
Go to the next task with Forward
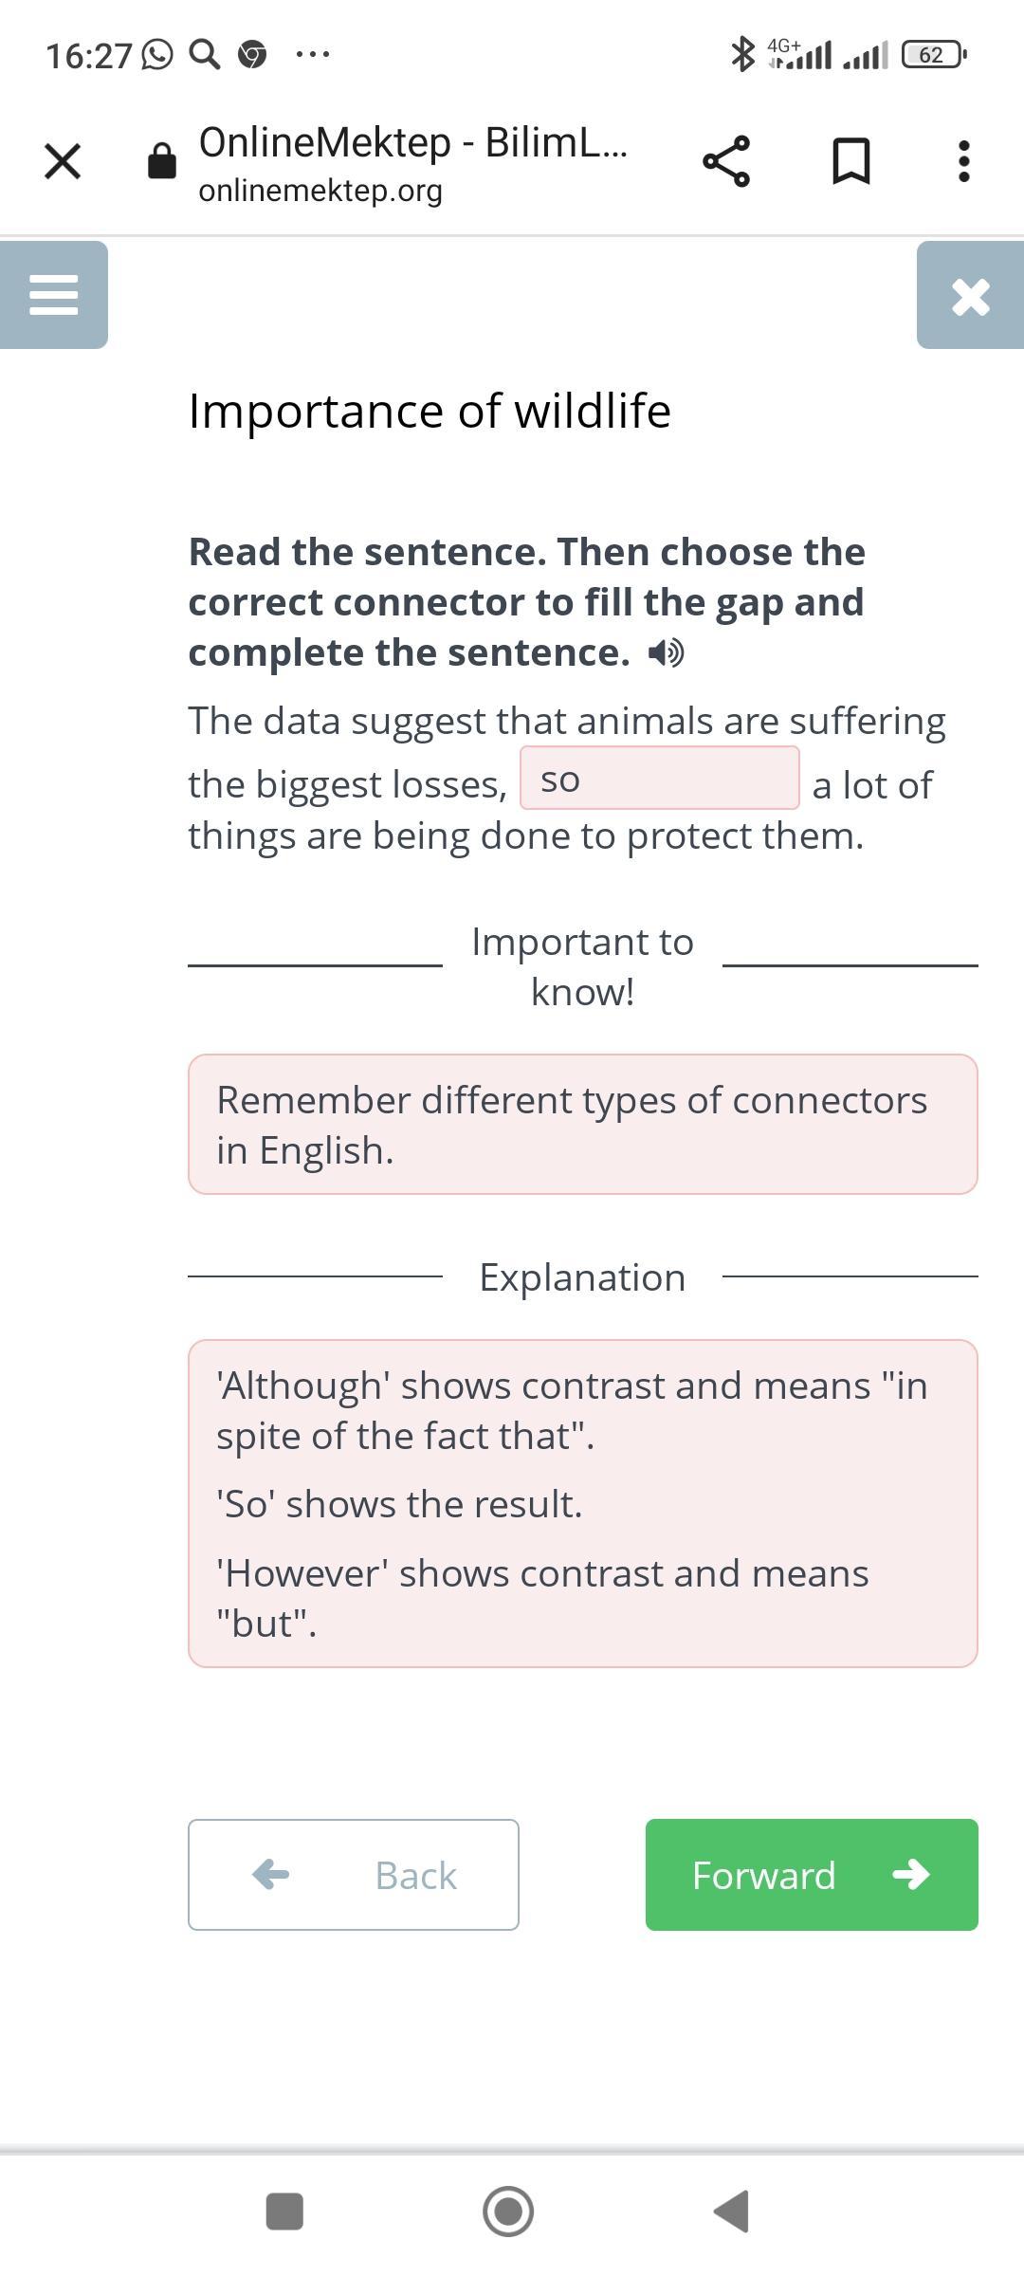point(811,1875)
